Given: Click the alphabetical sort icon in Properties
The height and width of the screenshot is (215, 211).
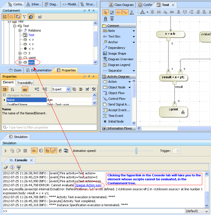Looking at the screenshot, I should tap(12, 89).
